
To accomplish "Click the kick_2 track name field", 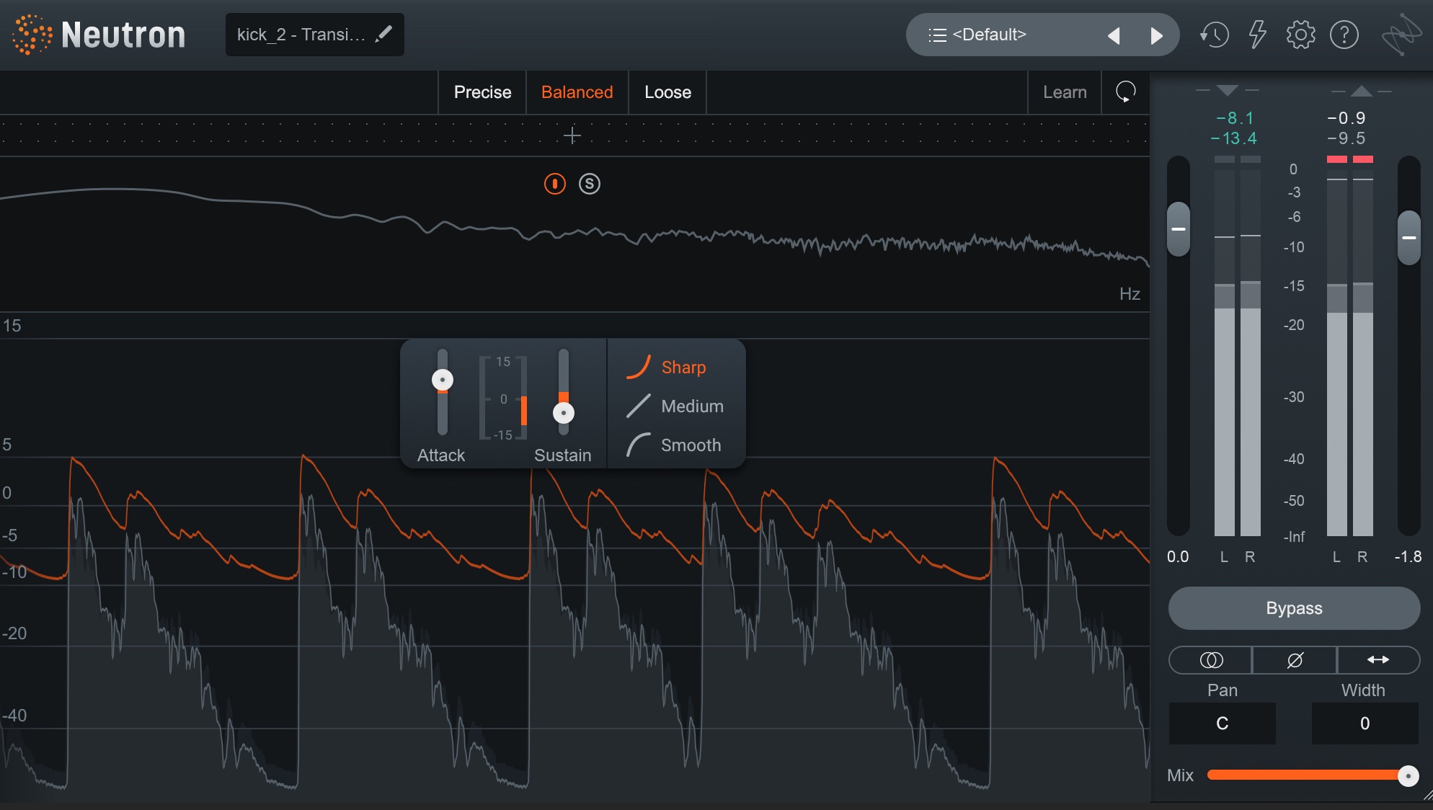I will [314, 35].
